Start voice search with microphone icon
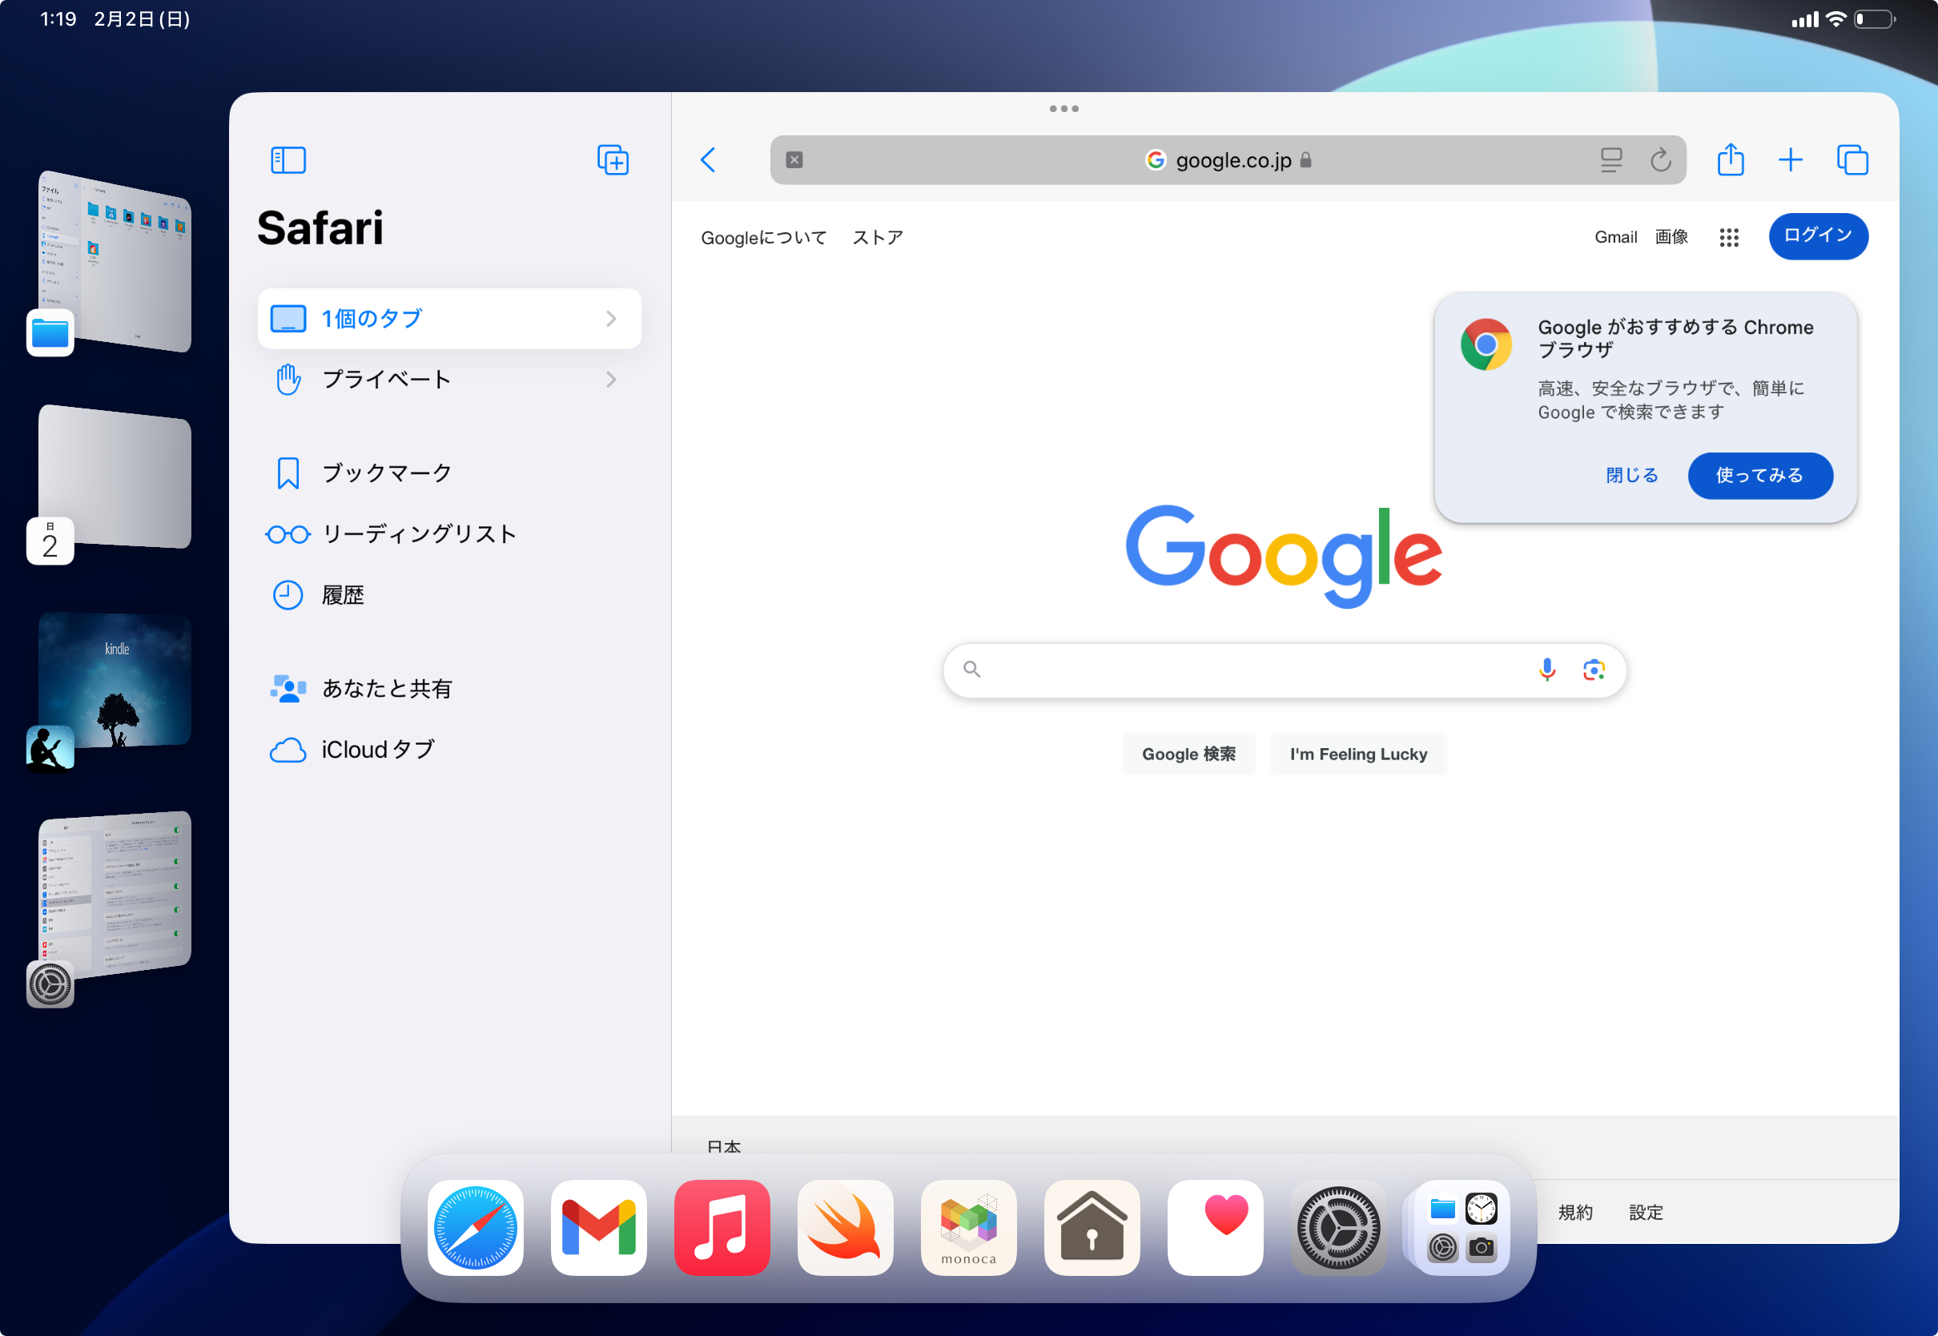This screenshot has width=1938, height=1336. click(x=1546, y=670)
